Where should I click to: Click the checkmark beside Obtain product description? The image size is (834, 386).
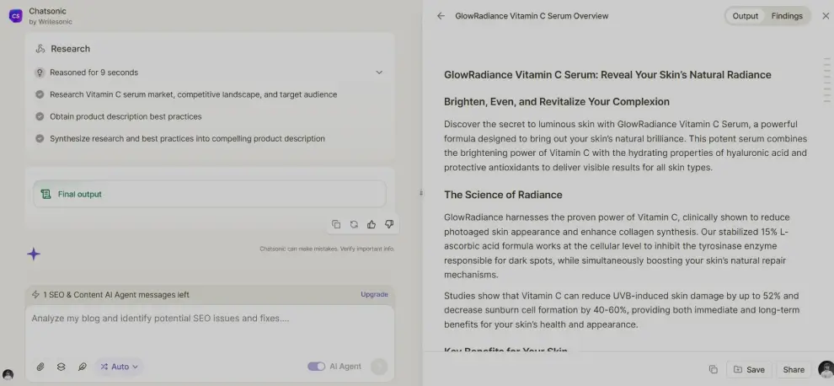pos(40,116)
